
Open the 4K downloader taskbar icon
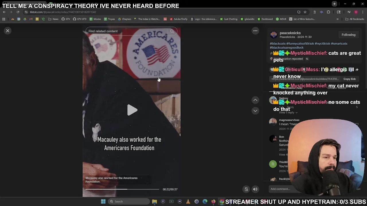tap(180, 201)
